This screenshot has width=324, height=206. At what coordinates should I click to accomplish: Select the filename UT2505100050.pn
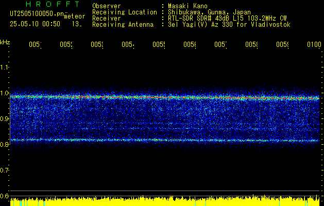click(x=37, y=14)
